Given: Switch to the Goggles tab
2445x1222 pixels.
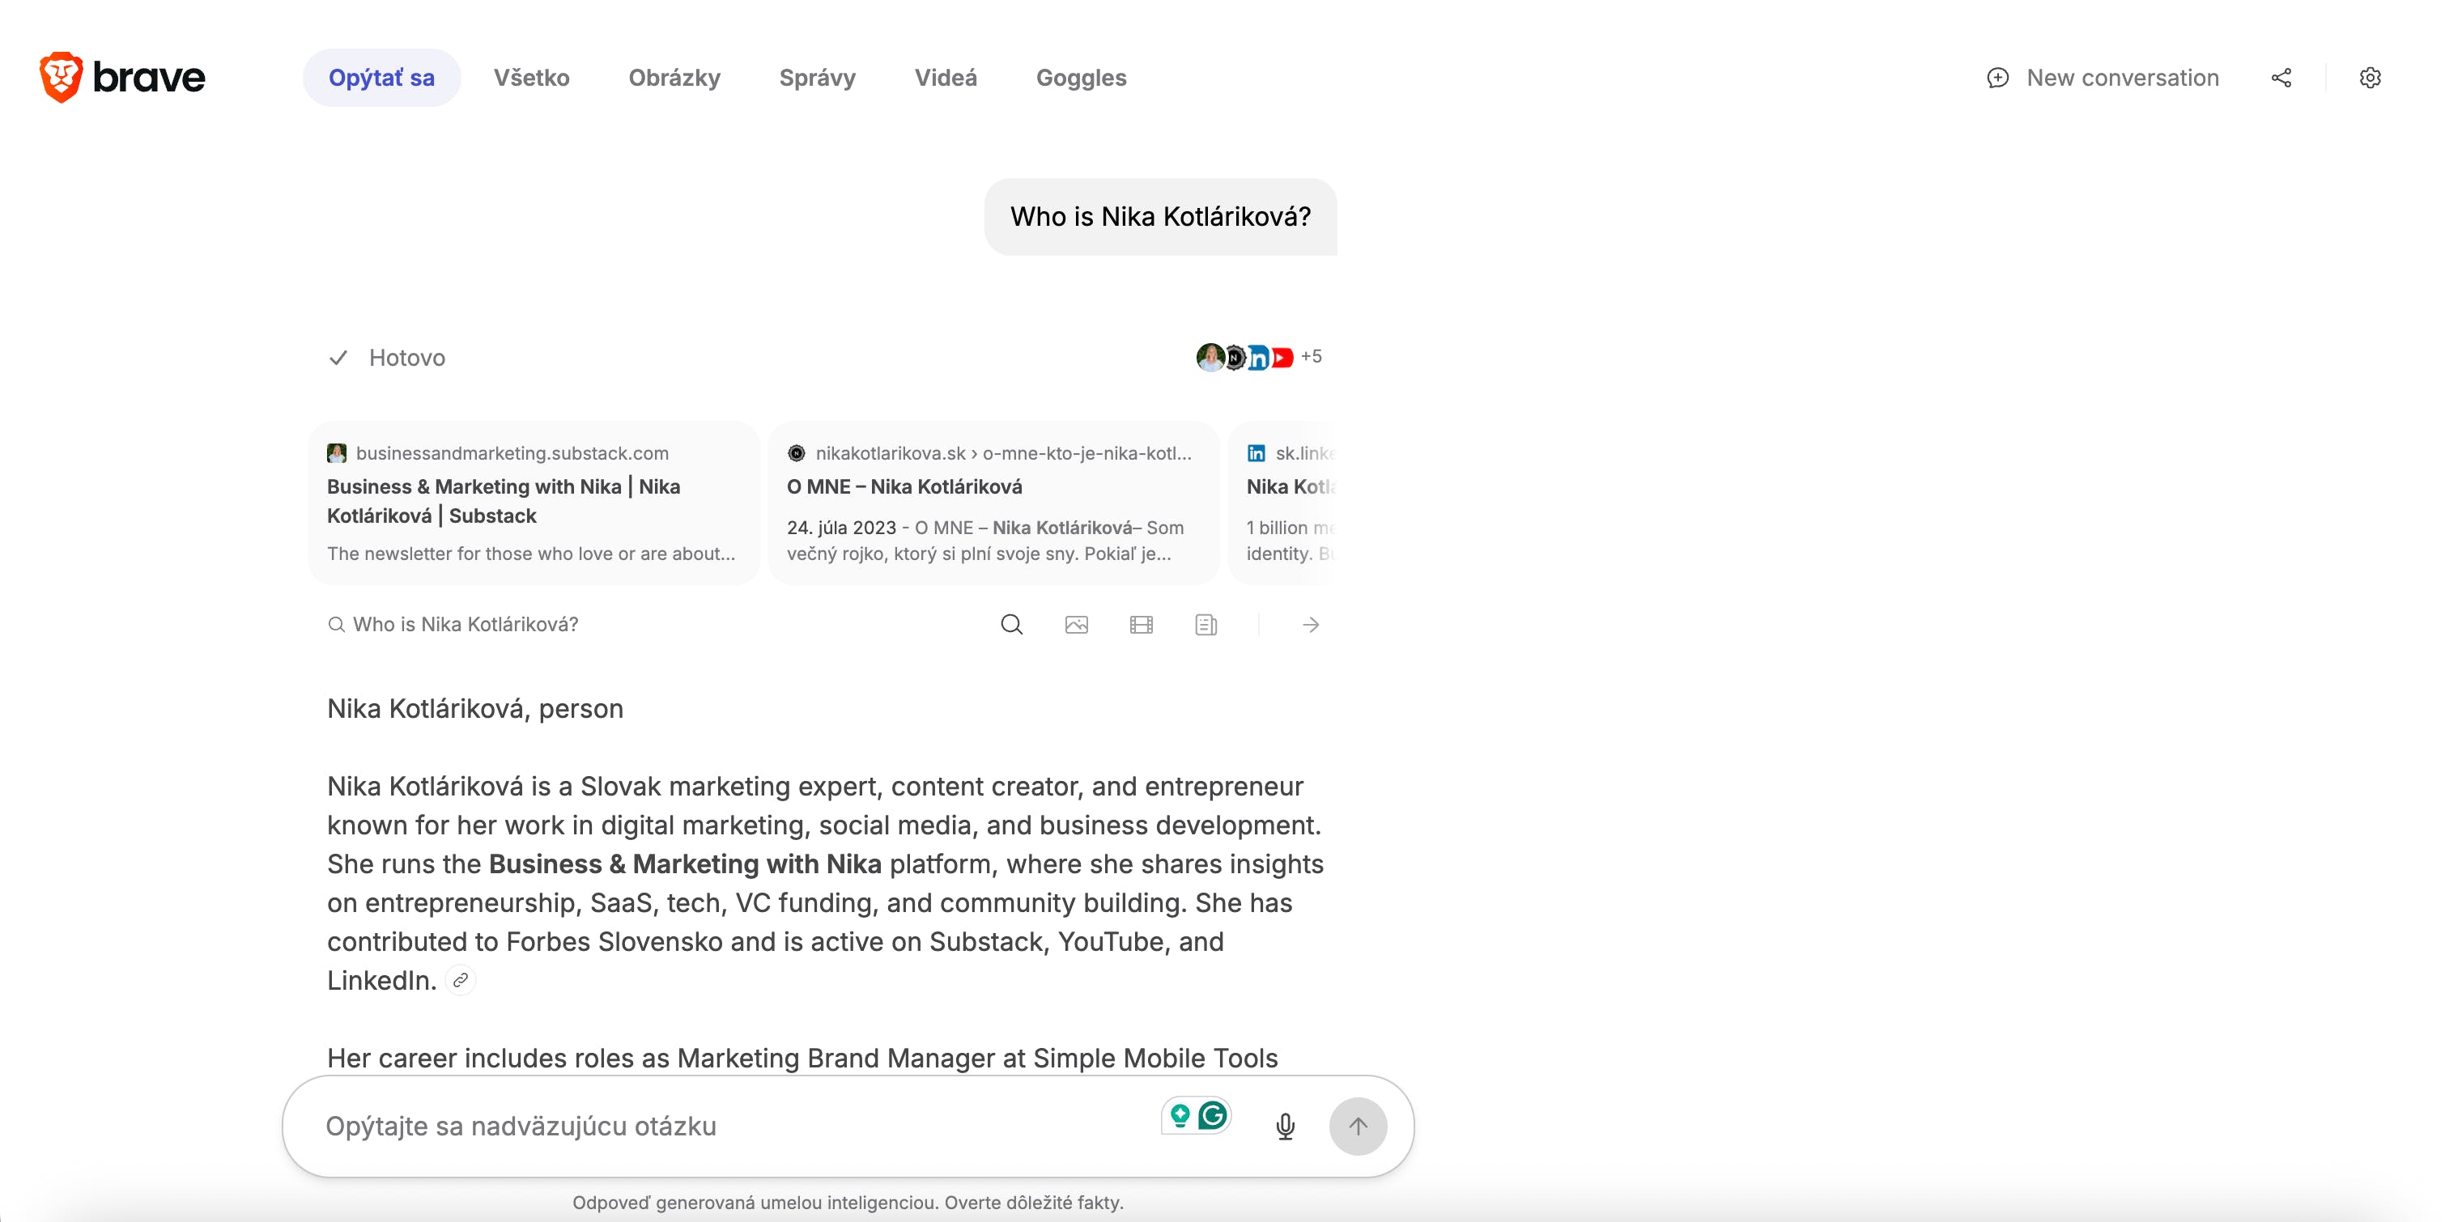Looking at the screenshot, I should pos(1081,78).
